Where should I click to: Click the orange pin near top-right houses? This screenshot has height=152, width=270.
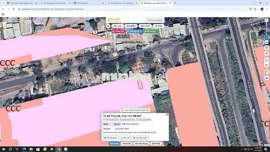172,33
